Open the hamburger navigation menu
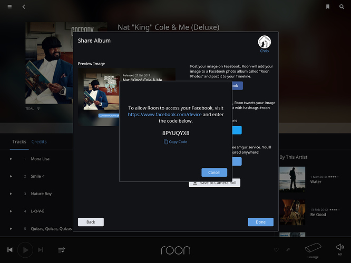351x263 pixels. point(9,7)
